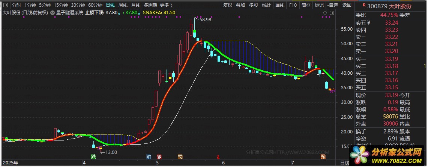Click the 净资 6.91 value
The width and height of the screenshot is (428, 167).
coord(393,139)
